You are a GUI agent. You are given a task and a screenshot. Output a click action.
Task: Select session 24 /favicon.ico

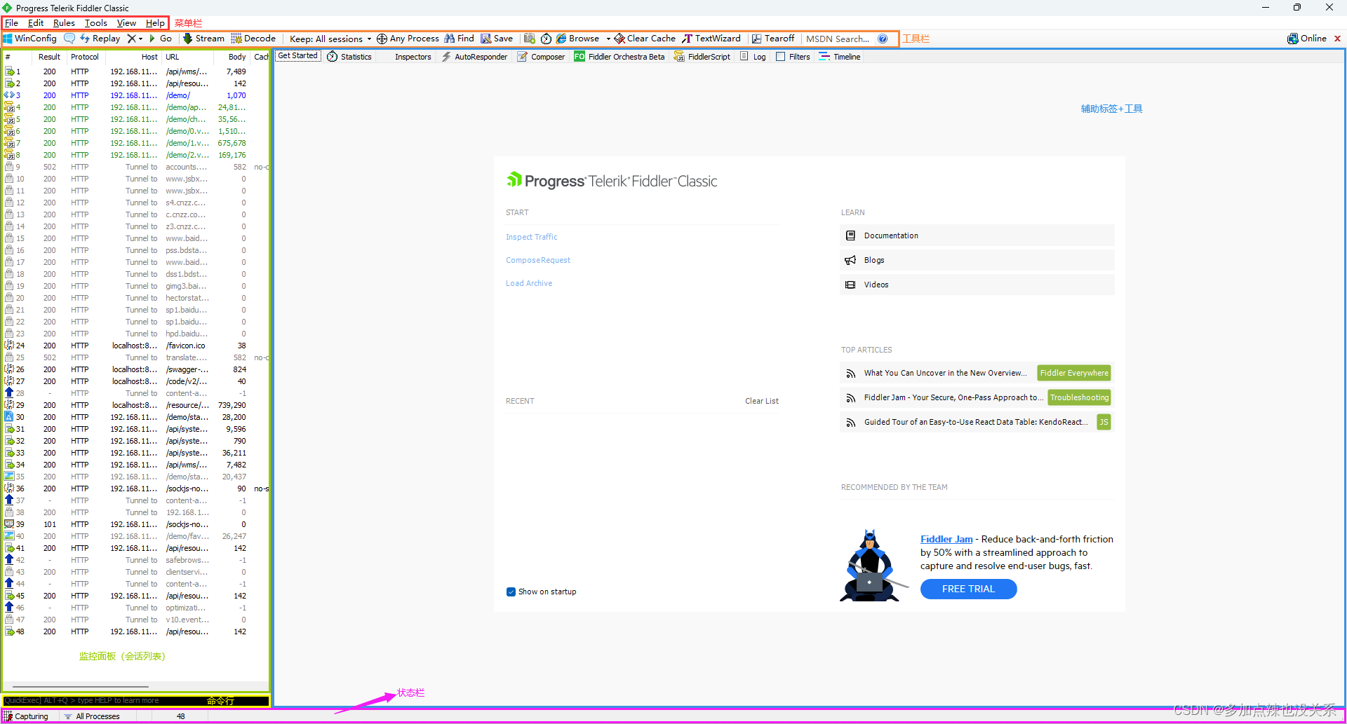pos(136,346)
